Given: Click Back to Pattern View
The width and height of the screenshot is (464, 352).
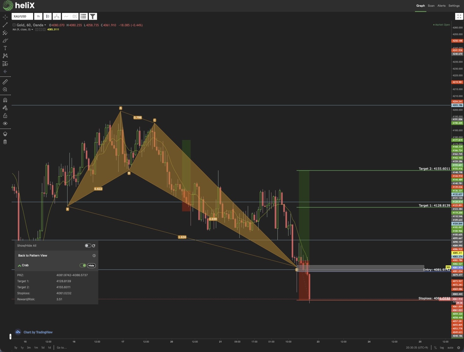Looking at the screenshot, I should [33, 256].
